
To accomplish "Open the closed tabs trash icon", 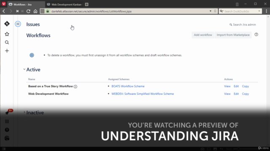I will [237, 5].
